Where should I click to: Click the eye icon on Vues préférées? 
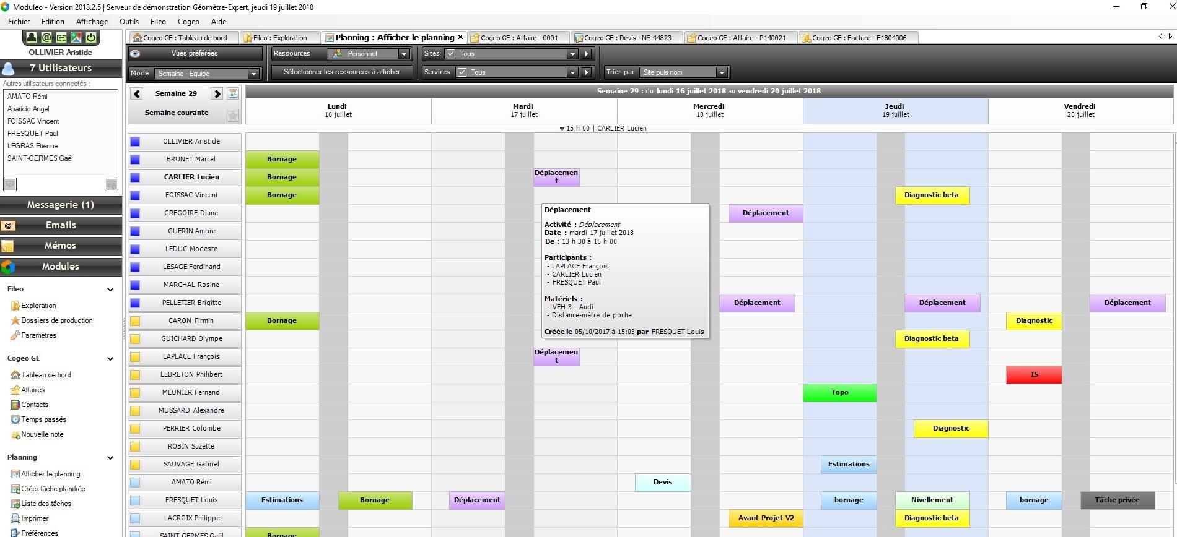135,54
